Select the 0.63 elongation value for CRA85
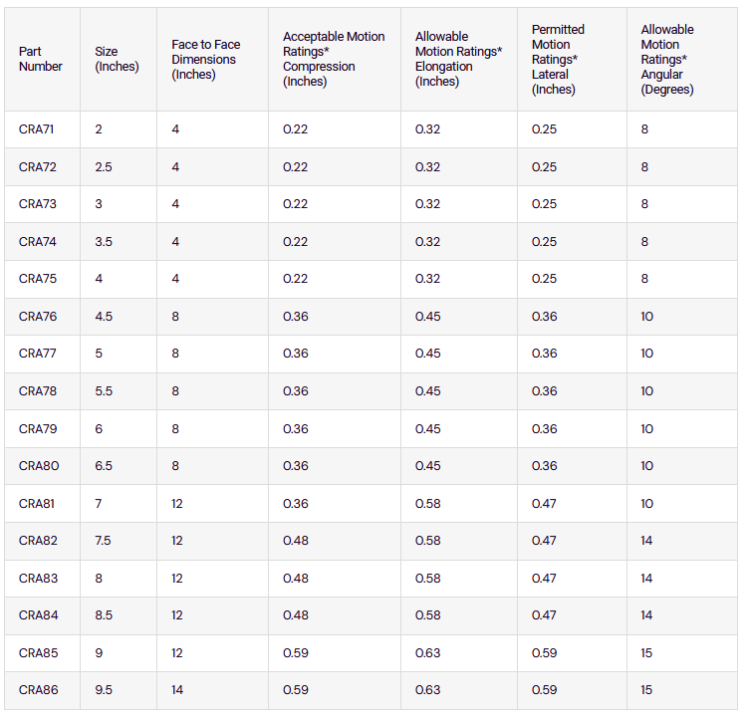Screen dimensions: 751x722 428,653
